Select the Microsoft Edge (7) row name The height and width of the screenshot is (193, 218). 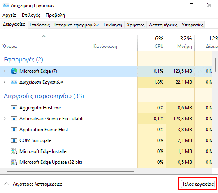coord(38,71)
